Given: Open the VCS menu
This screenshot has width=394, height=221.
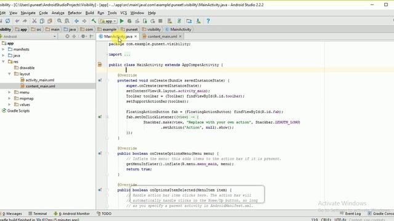Looking at the screenshot, I should [x=123, y=13].
